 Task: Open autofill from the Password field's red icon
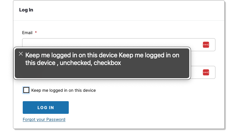[206, 72]
